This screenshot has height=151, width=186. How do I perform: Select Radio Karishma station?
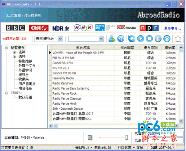click(114, 83)
